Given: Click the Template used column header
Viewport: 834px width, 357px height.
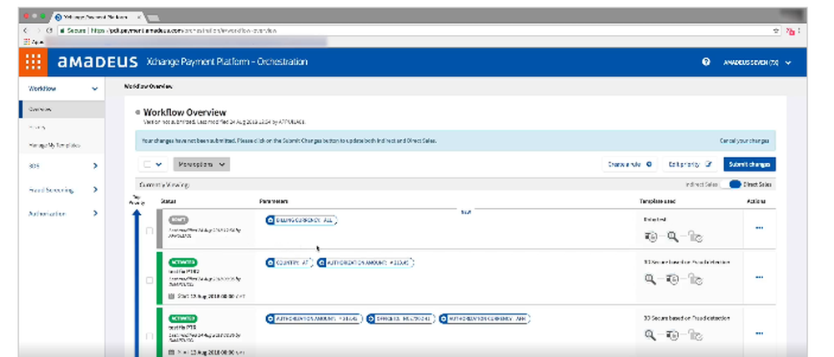Looking at the screenshot, I should (657, 201).
